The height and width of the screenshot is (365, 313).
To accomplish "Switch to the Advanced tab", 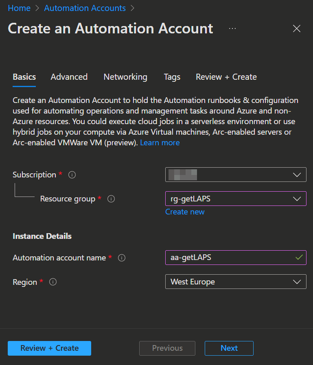I will [x=69, y=77].
